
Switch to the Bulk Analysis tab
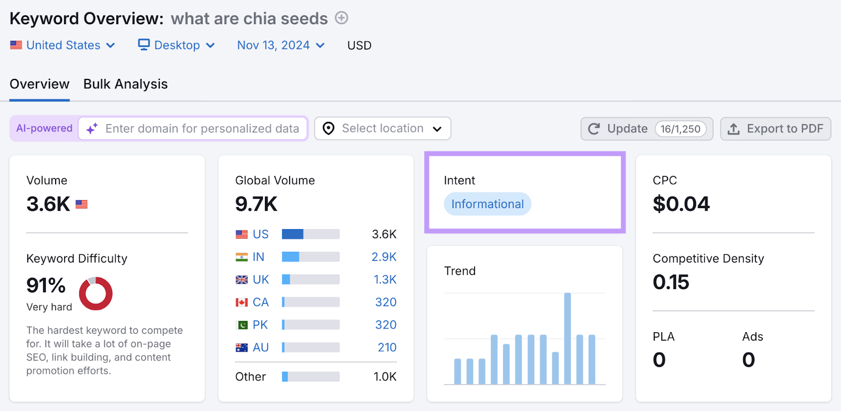pos(125,84)
